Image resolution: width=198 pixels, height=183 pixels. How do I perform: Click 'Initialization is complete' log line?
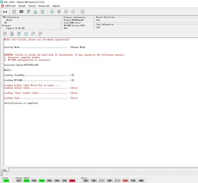tap(21, 103)
